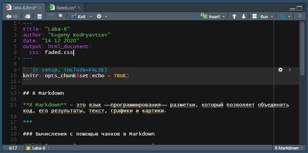308x153 pixels.
Task: Place cursor on the author line
Action: 67,35
